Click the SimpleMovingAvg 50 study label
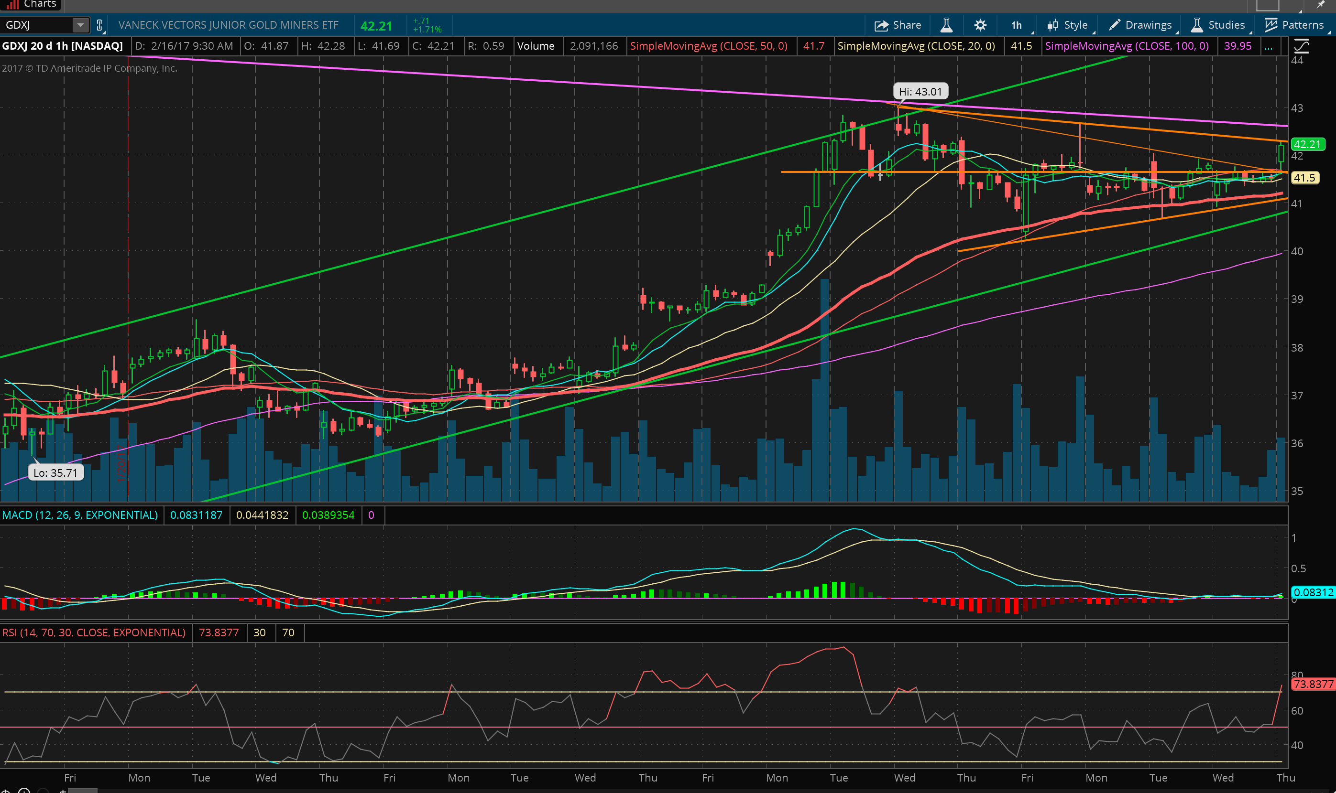 coord(708,46)
